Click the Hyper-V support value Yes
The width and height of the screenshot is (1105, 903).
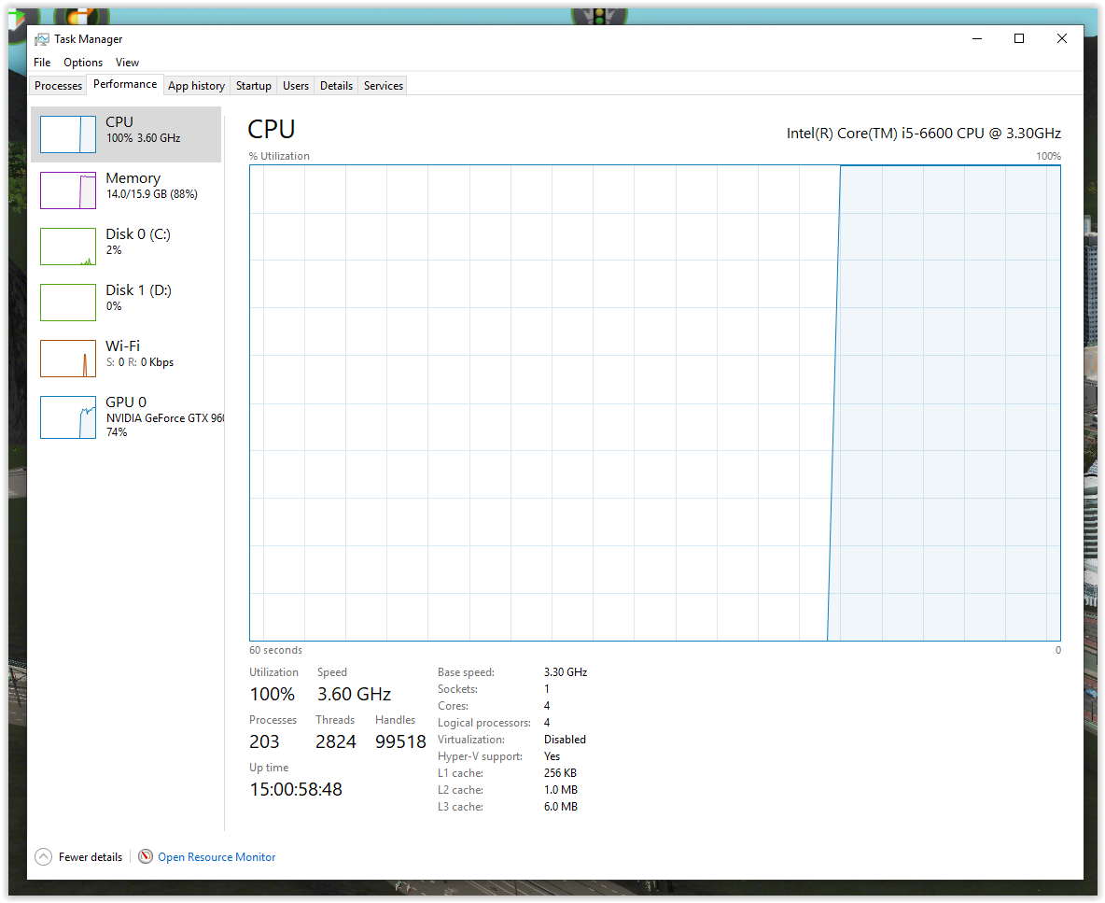[552, 756]
